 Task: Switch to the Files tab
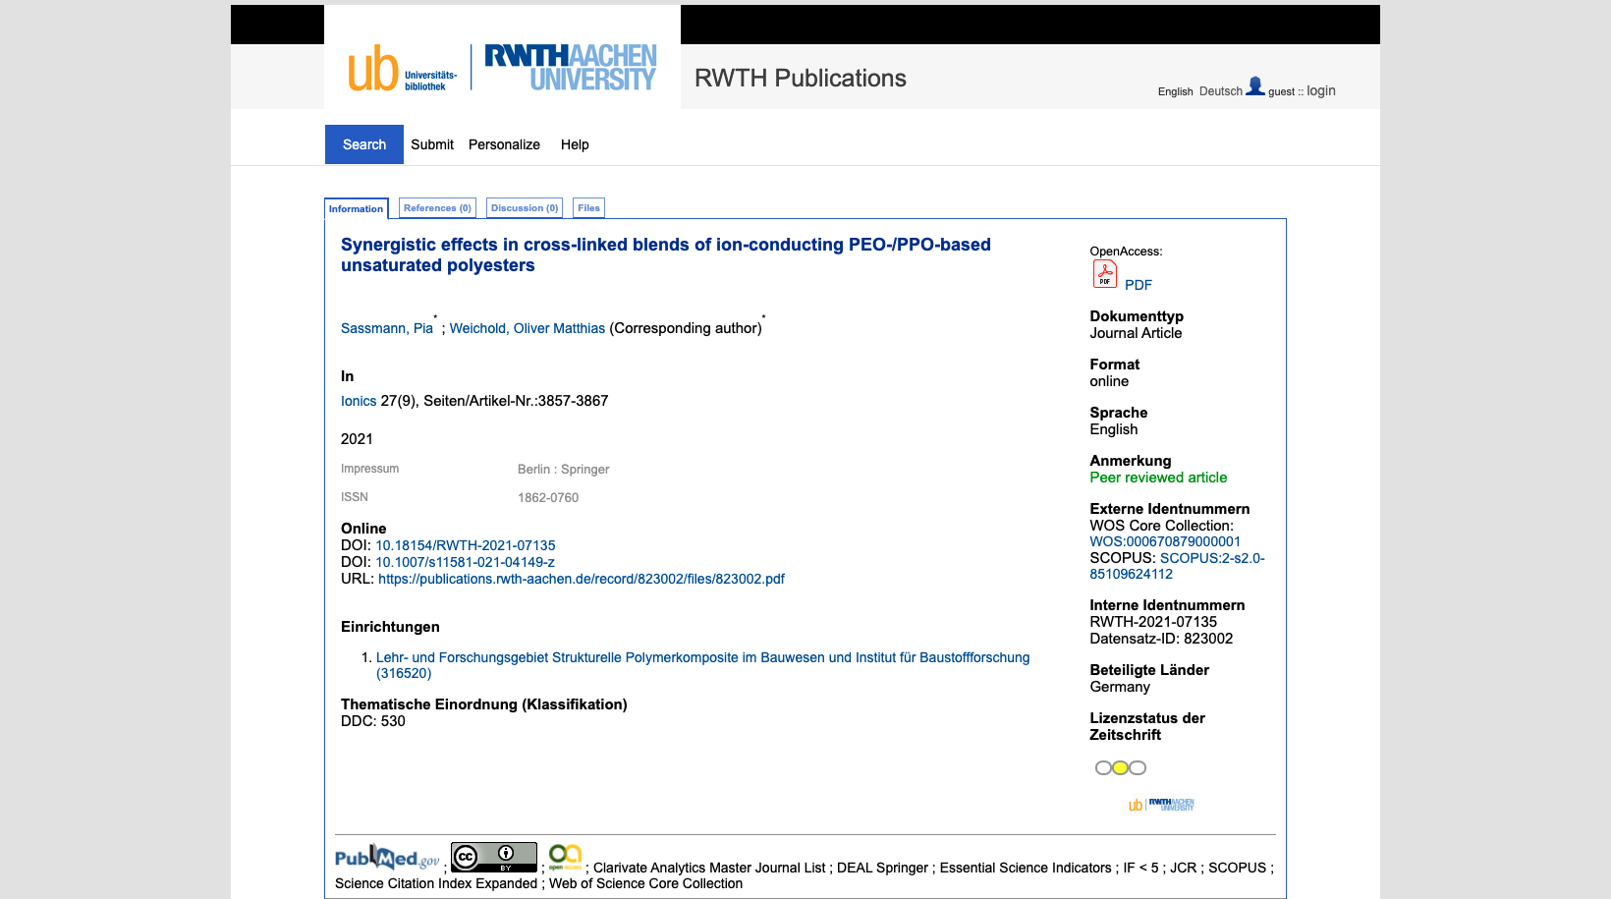588,208
